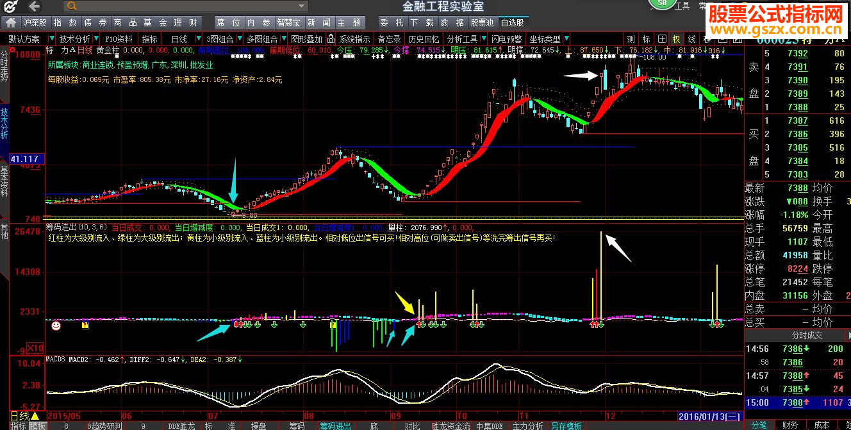Open the 备忘录 tool
This screenshot has height=430, width=851.
coord(389,39)
